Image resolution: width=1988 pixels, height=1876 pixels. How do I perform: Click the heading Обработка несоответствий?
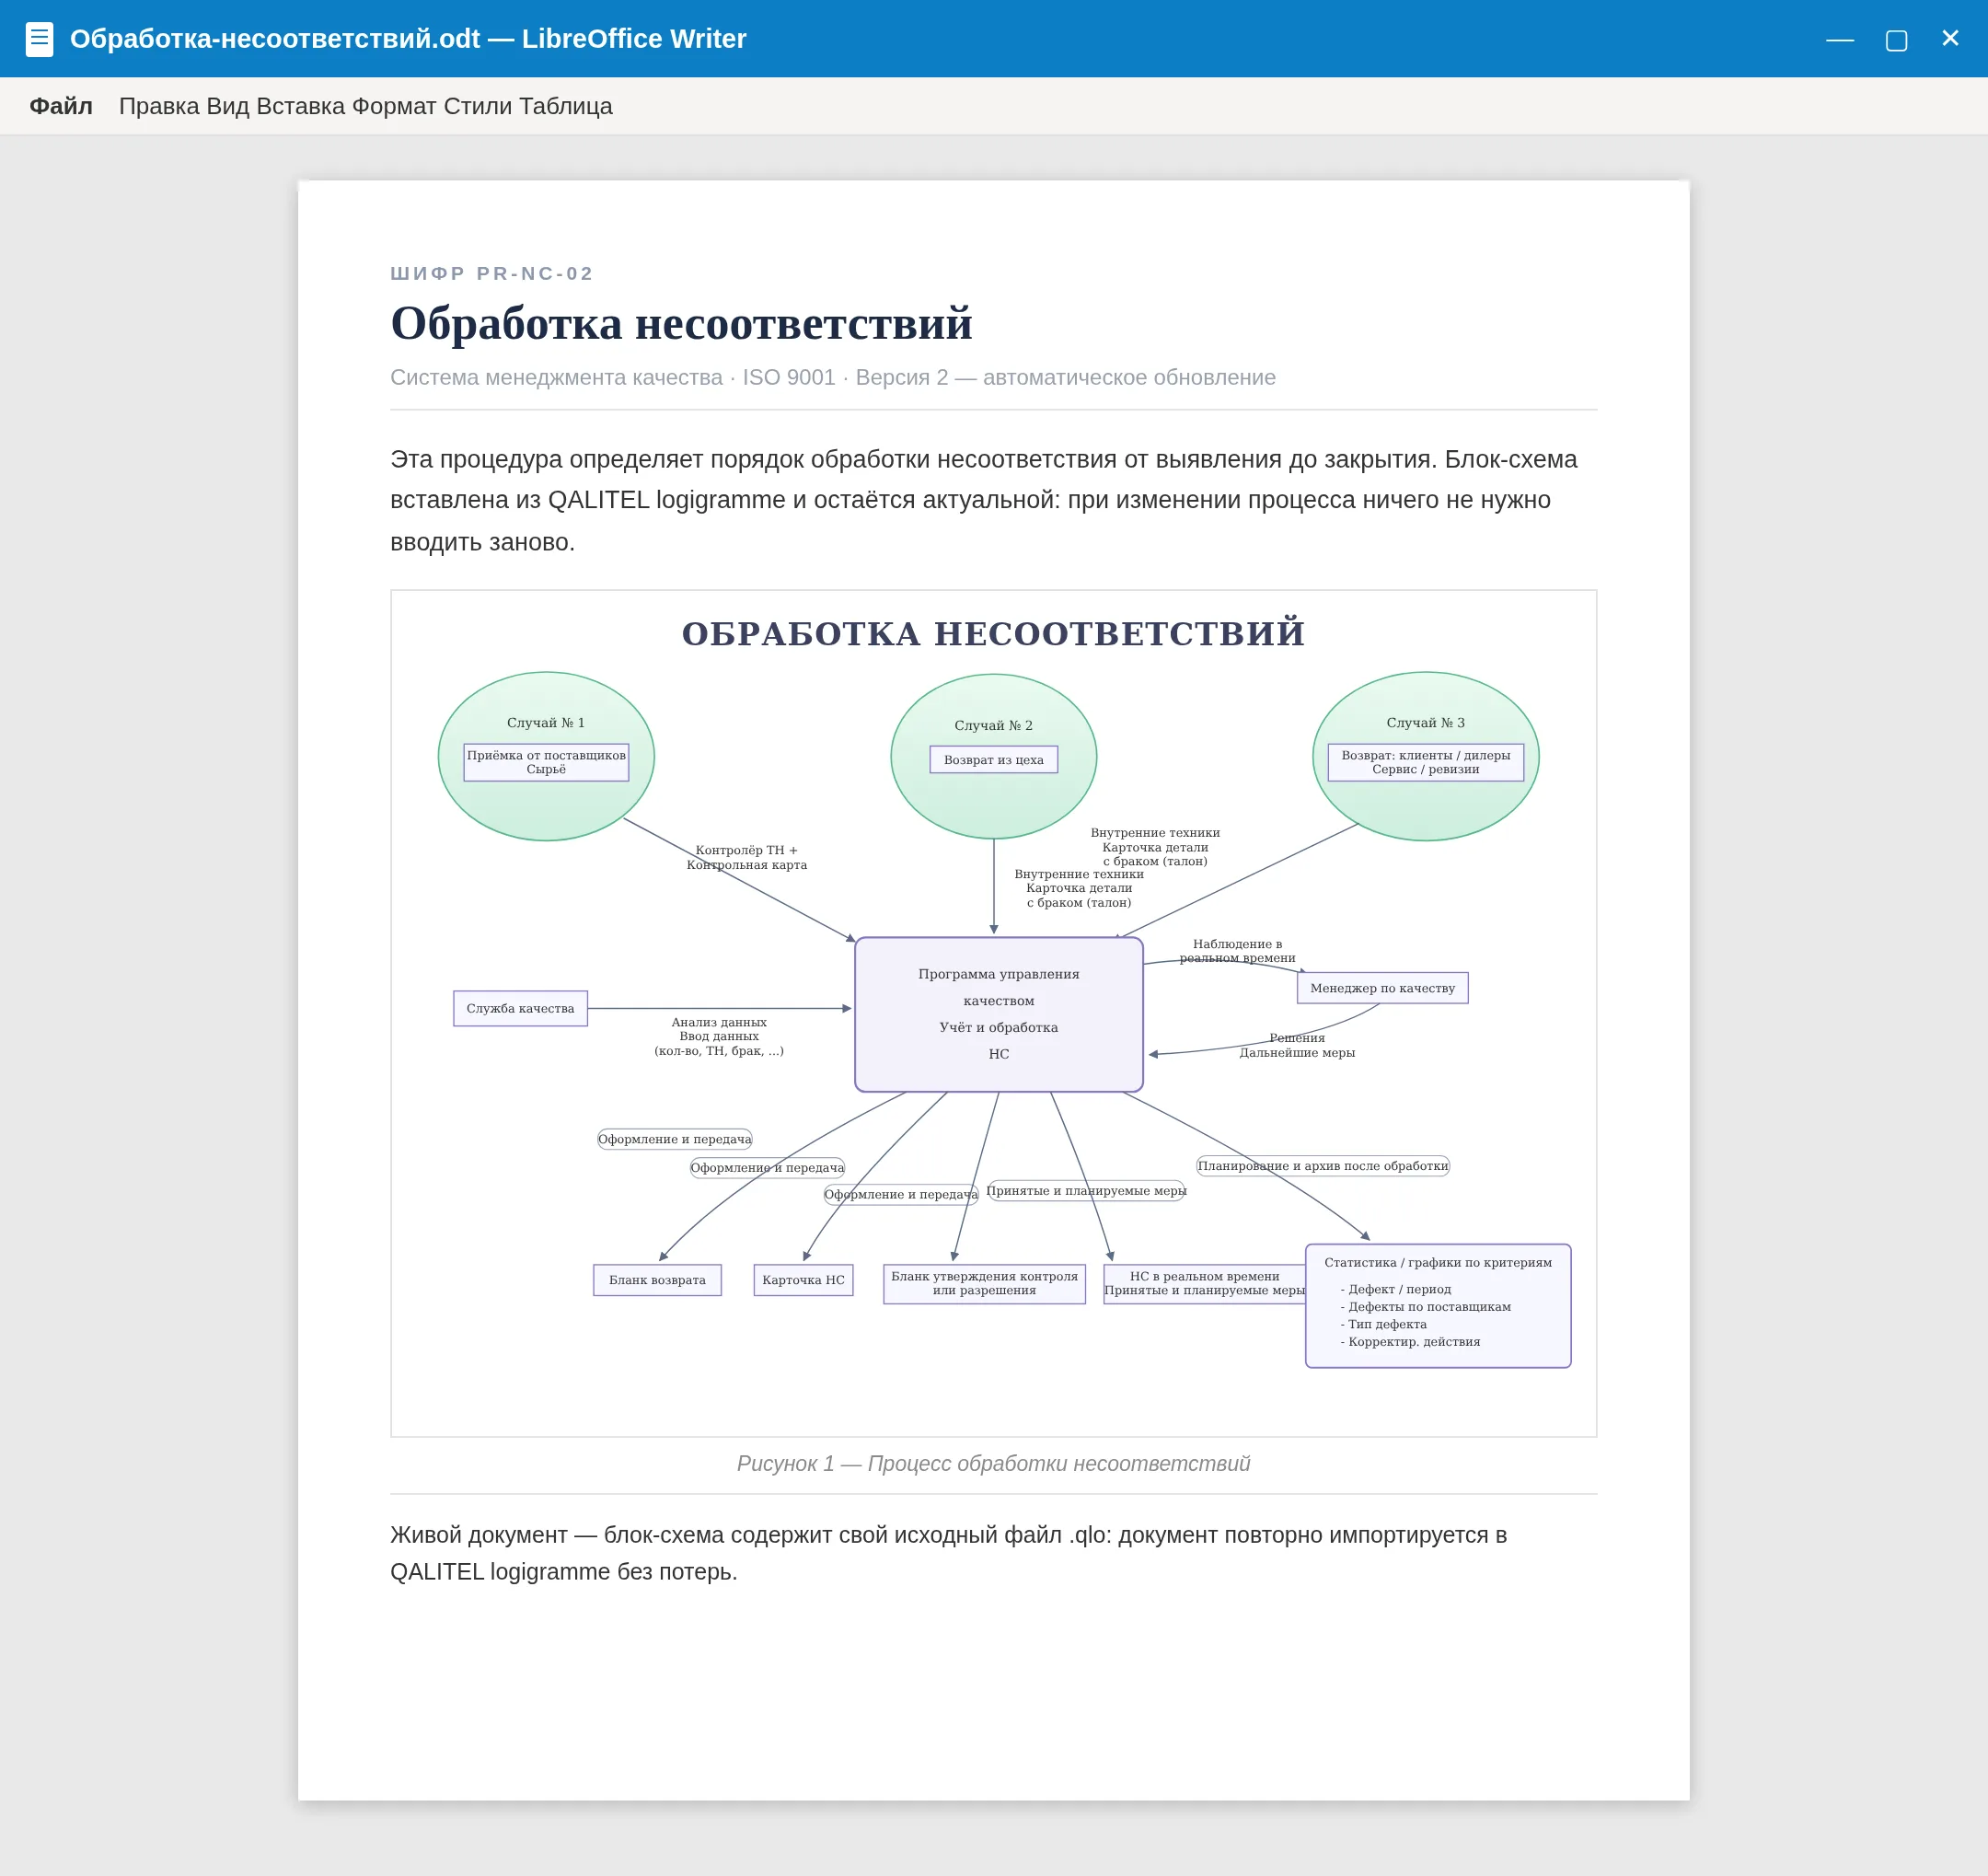click(681, 323)
